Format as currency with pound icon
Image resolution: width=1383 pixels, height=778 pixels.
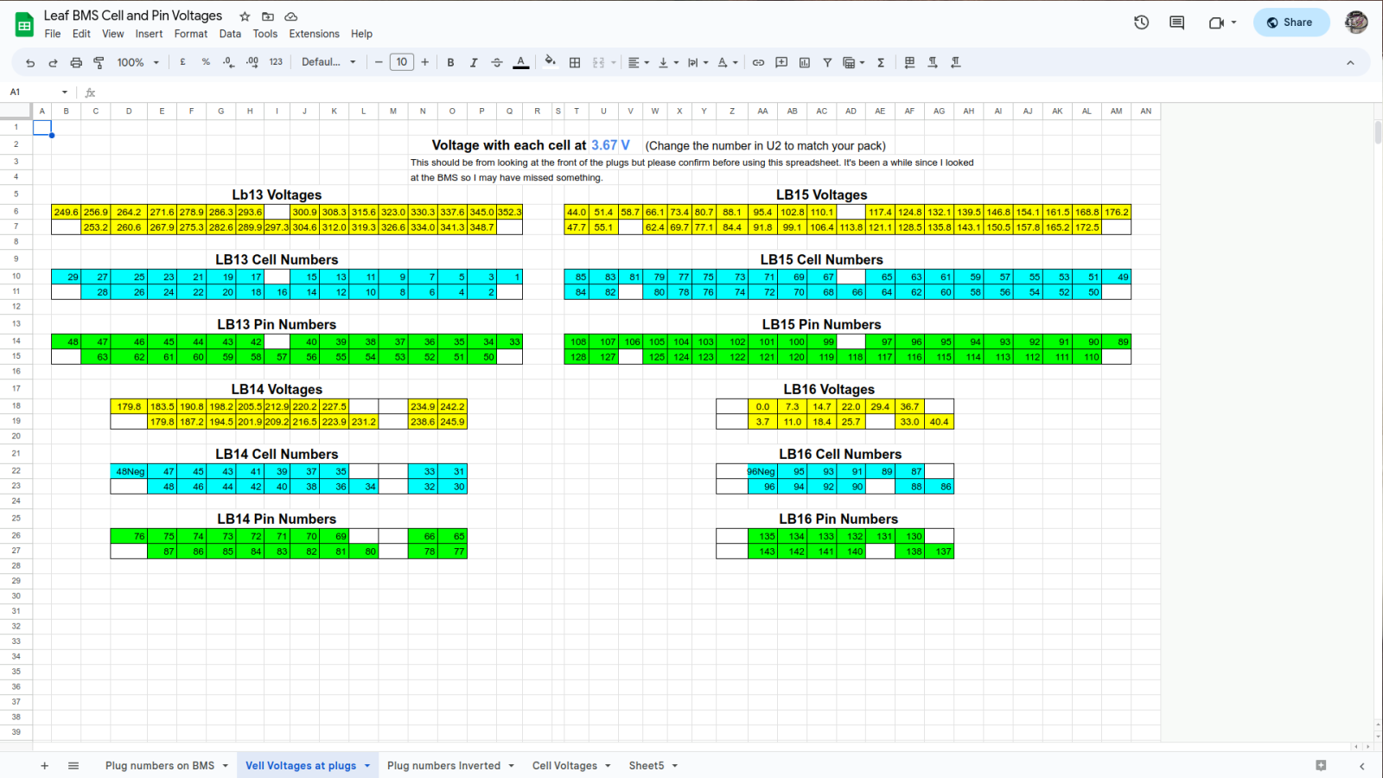pyautogui.click(x=182, y=62)
